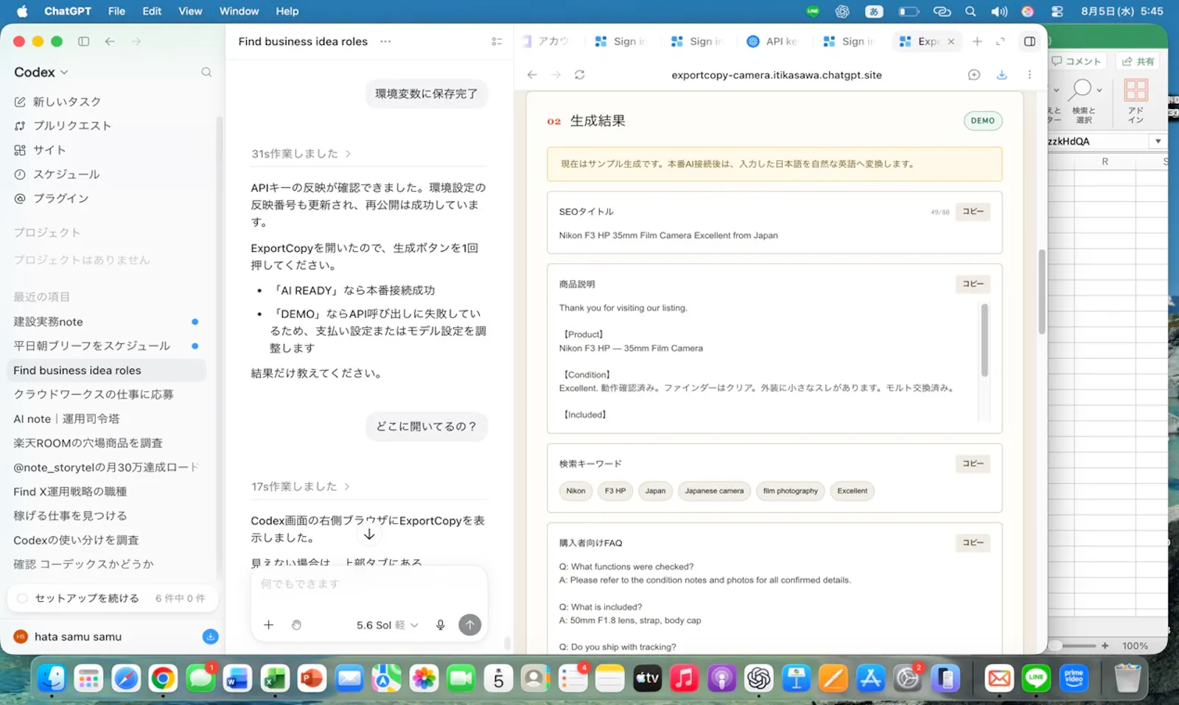Jump to latest message down arrow
Screen dimensions: 1179x705
[x=369, y=534]
